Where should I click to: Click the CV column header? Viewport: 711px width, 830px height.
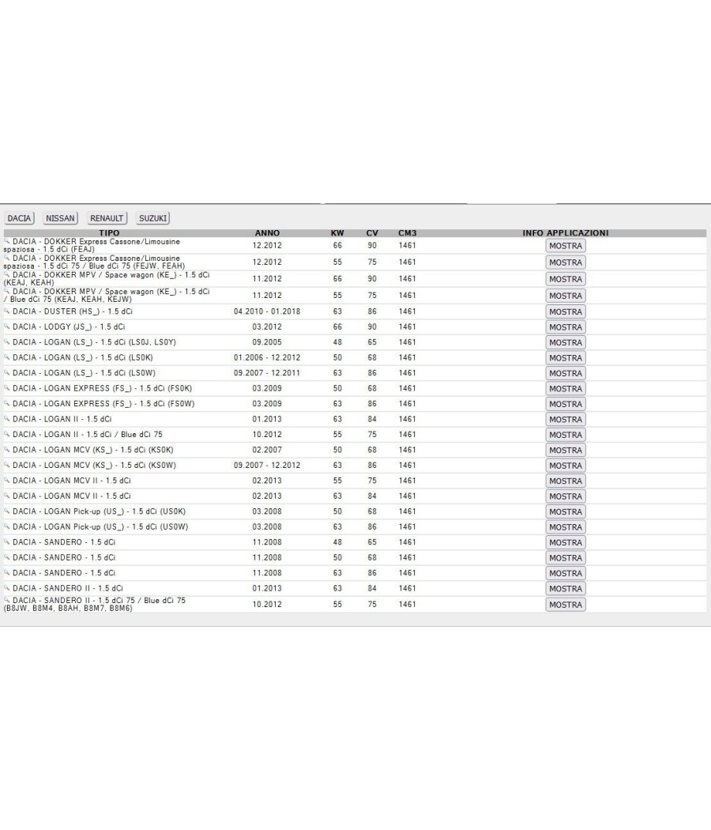click(372, 233)
